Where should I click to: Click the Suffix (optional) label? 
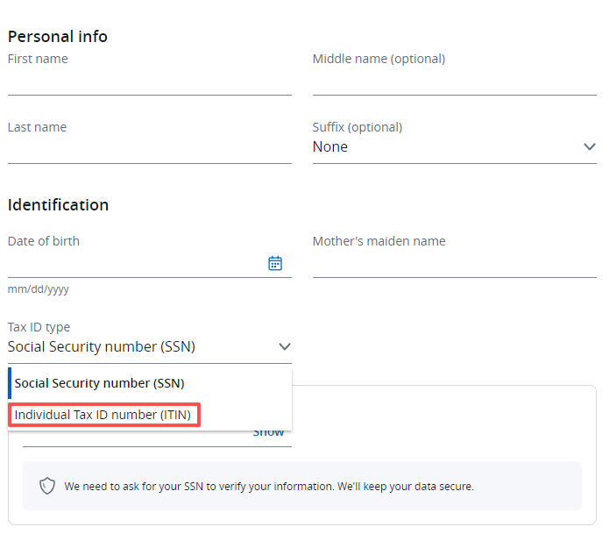tap(358, 127)
